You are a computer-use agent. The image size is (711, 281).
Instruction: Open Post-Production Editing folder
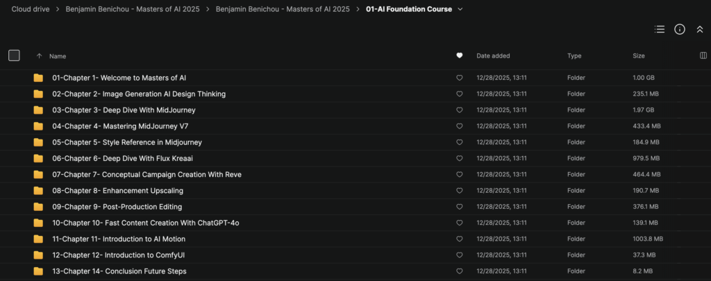point(117,207)
